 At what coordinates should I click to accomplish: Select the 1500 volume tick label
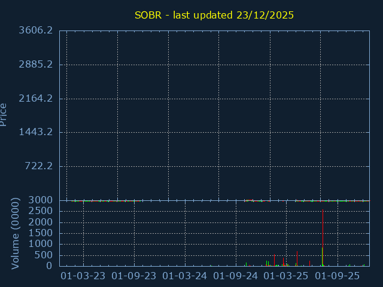tap(40, 233)
